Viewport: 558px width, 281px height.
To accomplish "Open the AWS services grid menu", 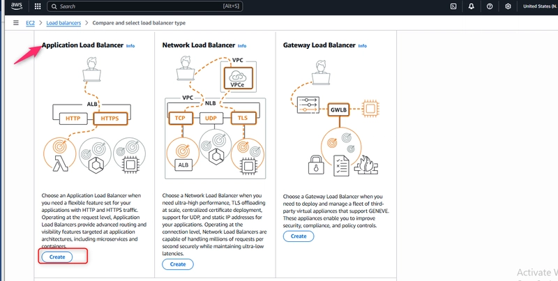I will (x=38, y=6).
